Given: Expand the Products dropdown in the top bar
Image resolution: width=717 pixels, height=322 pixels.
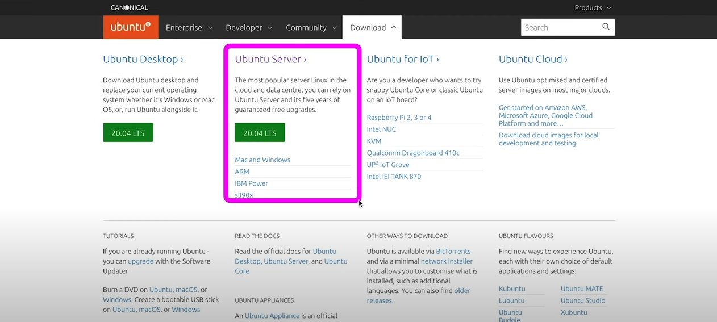Looking at the screenshot, I should point(593,7).
